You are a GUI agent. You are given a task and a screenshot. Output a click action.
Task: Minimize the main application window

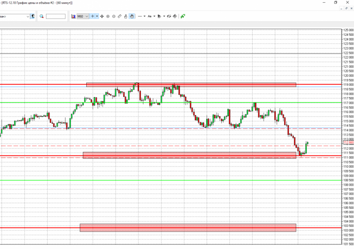(324, 3)
